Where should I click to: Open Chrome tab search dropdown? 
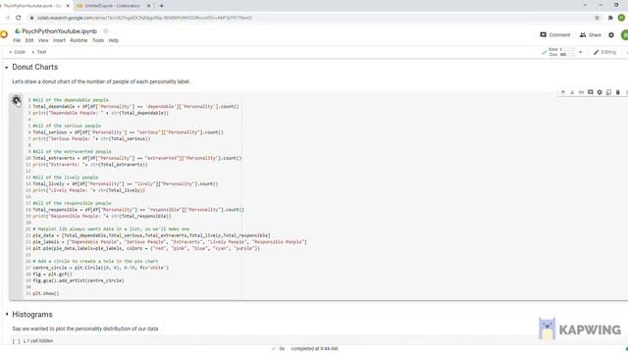[x=585, y=5]
